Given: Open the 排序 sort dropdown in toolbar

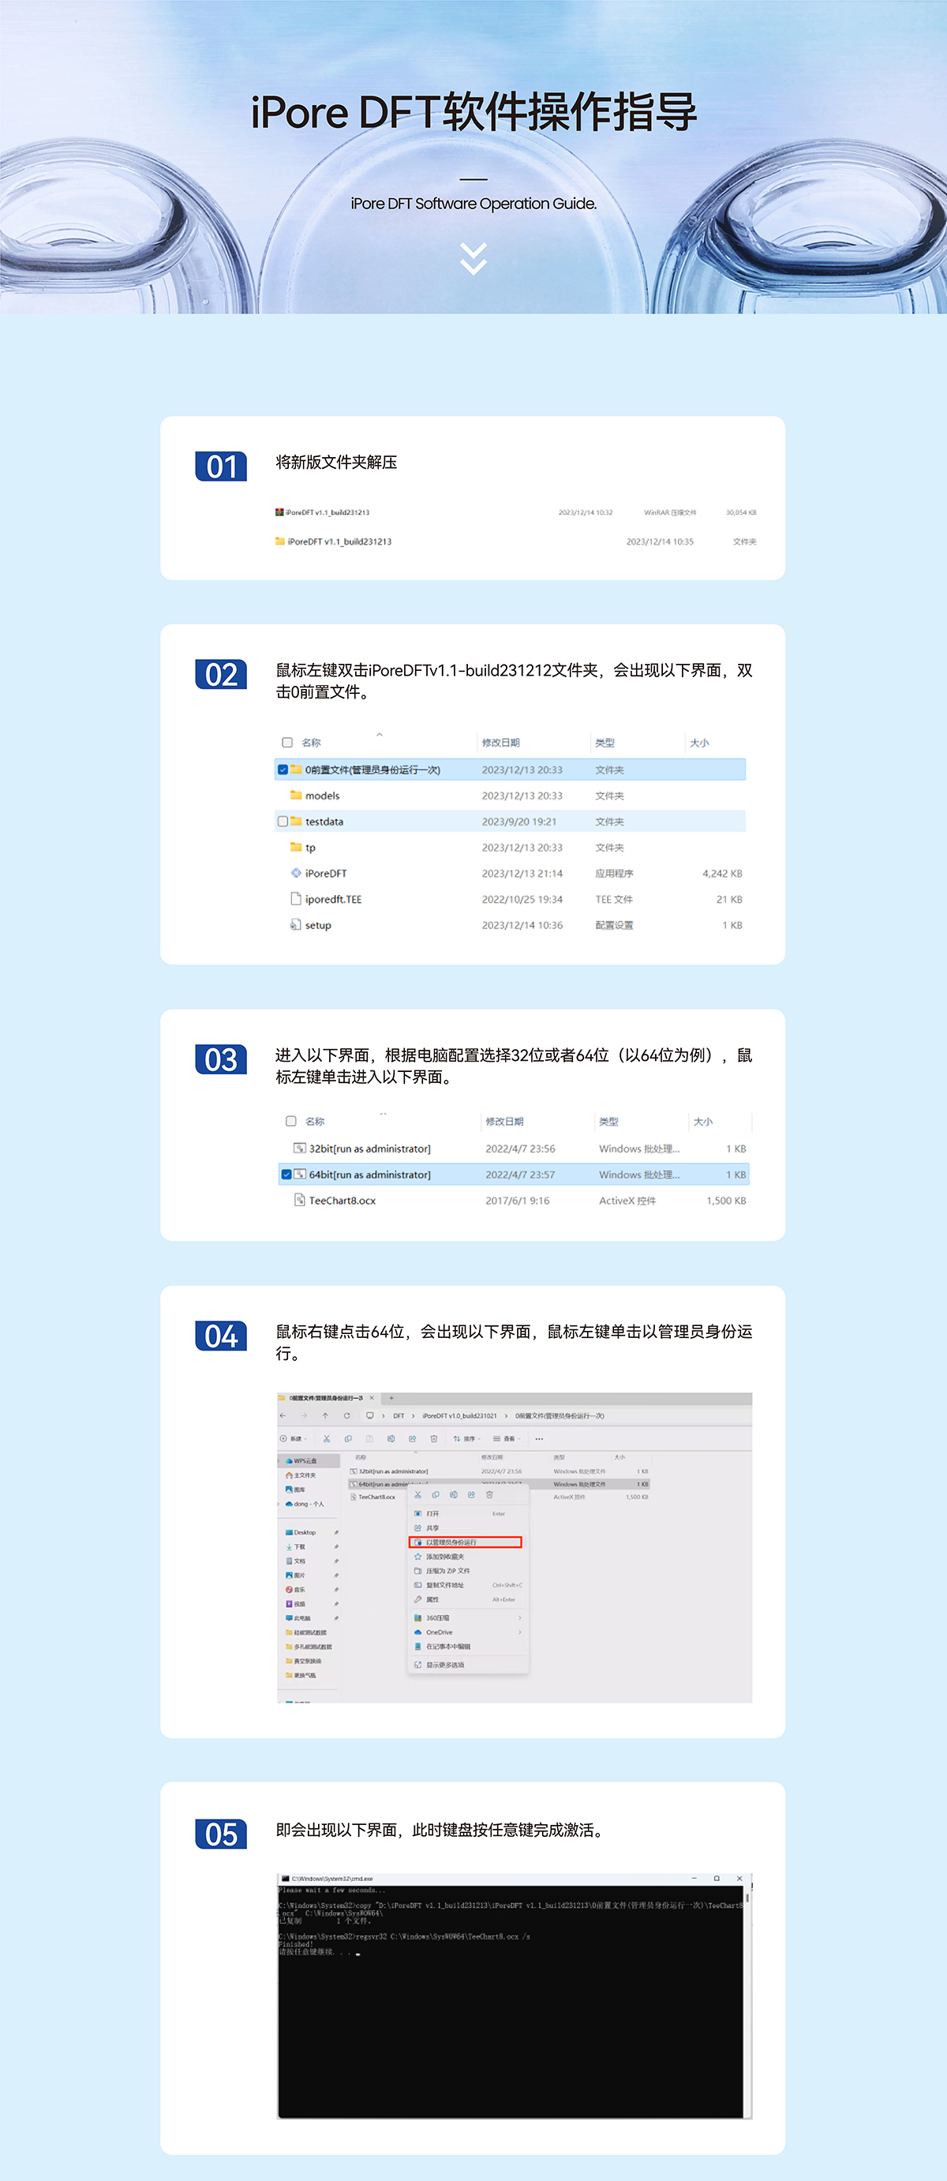Looking at the screenshot, I should 466,1438.
